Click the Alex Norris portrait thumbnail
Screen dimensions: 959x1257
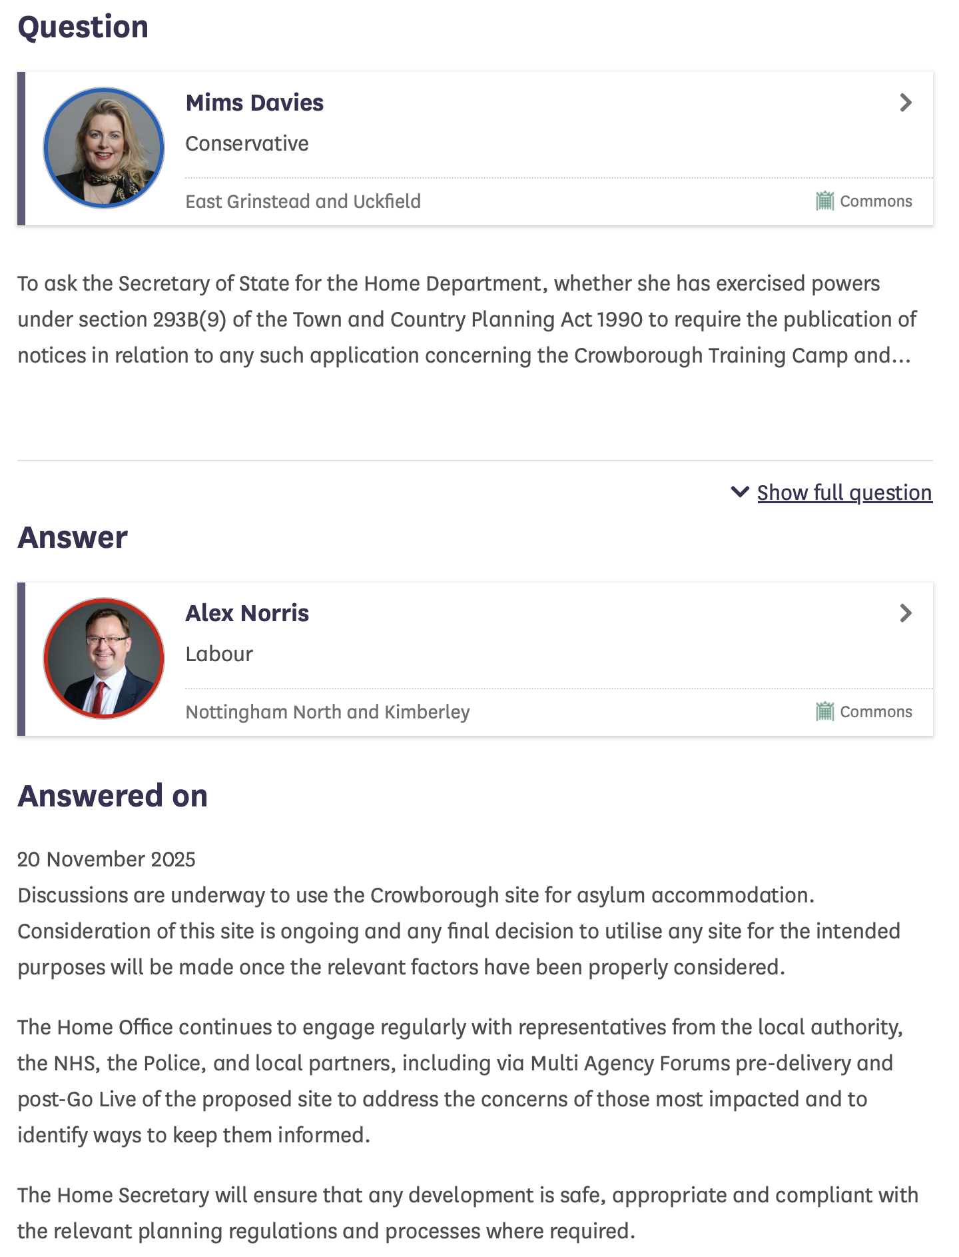point(104,658)
